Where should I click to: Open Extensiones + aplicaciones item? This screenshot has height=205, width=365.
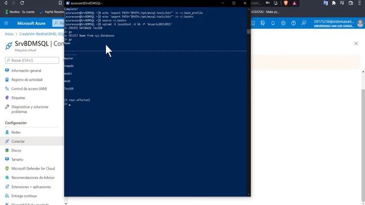click(31, 187)
